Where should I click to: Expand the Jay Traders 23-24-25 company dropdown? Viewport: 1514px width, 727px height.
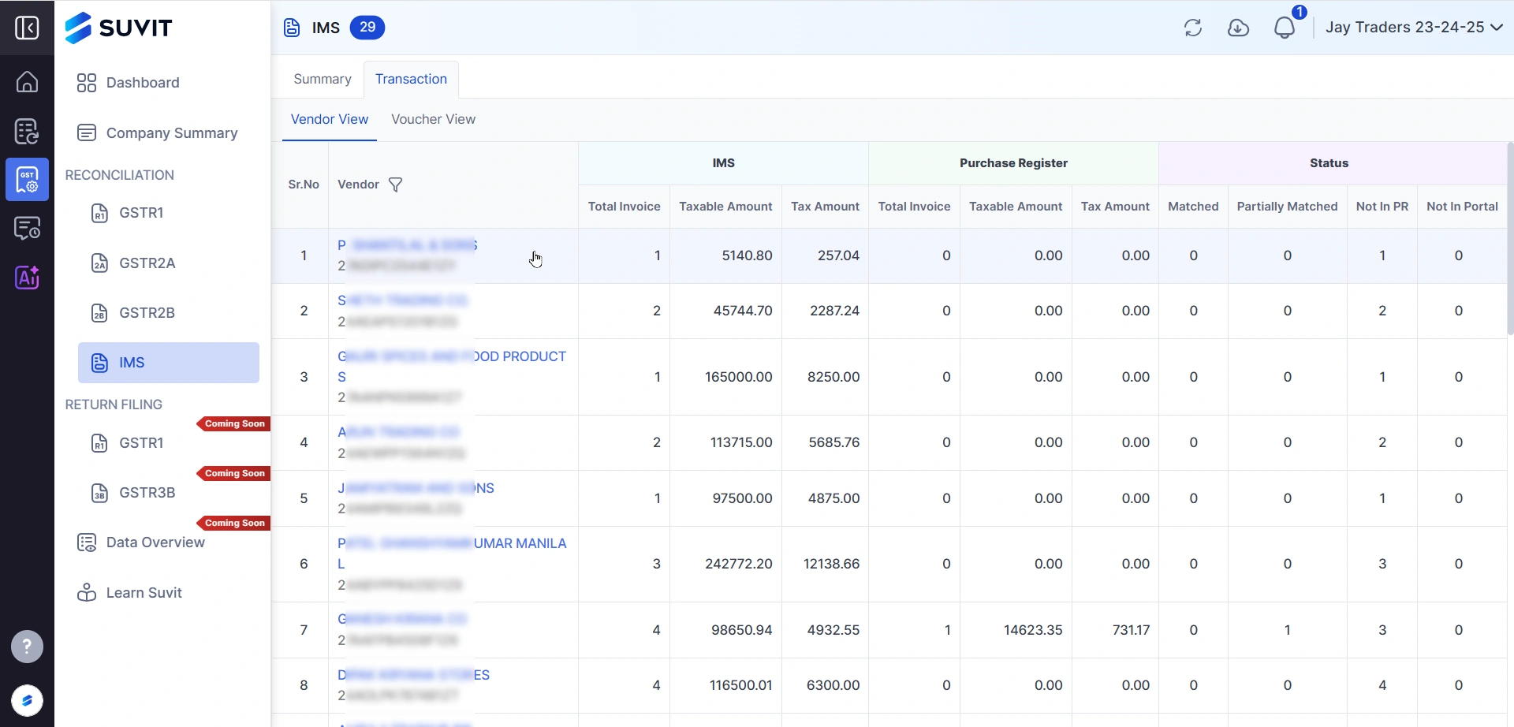click(x=1413, y=28)
